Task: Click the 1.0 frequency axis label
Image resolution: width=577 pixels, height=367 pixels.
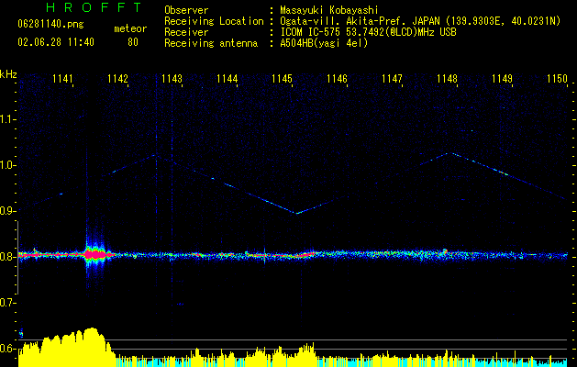Action: click(7, 165)
